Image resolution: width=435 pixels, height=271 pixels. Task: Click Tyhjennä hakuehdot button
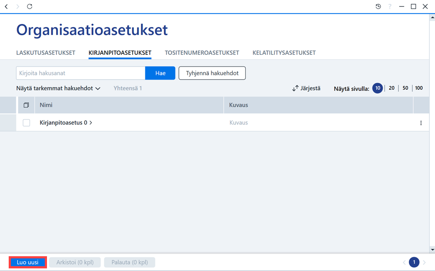[212, 73]
